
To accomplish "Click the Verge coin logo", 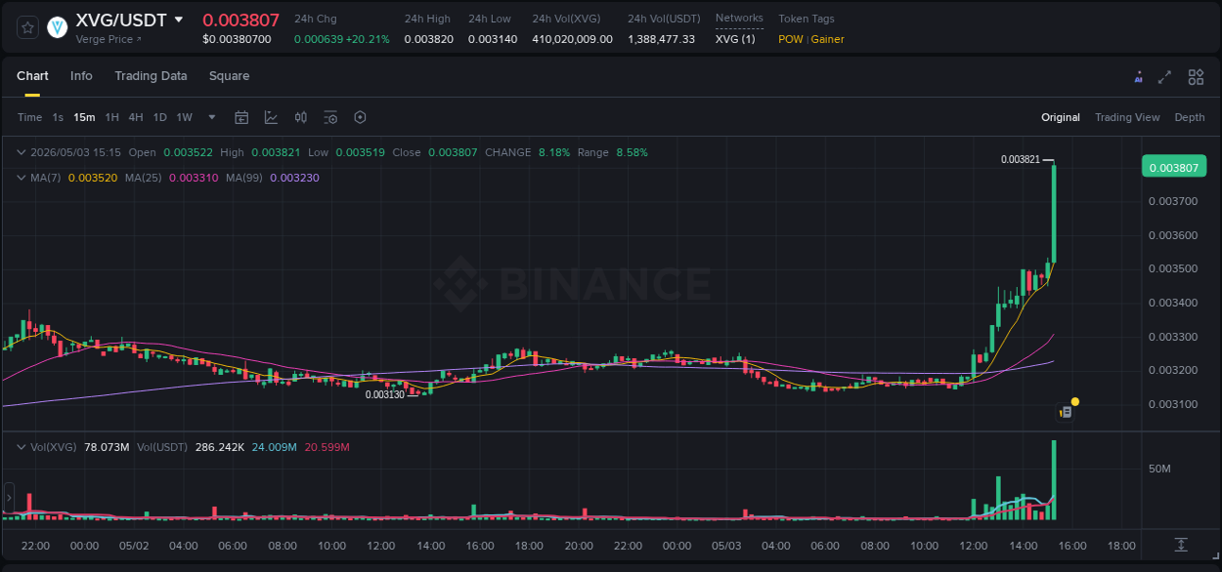I will point(58,27).
